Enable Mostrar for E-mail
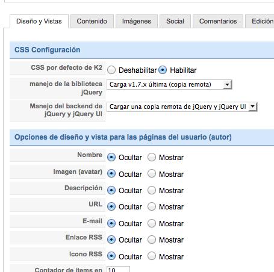This screenshot has width=274, height=272. coord(152,223)
